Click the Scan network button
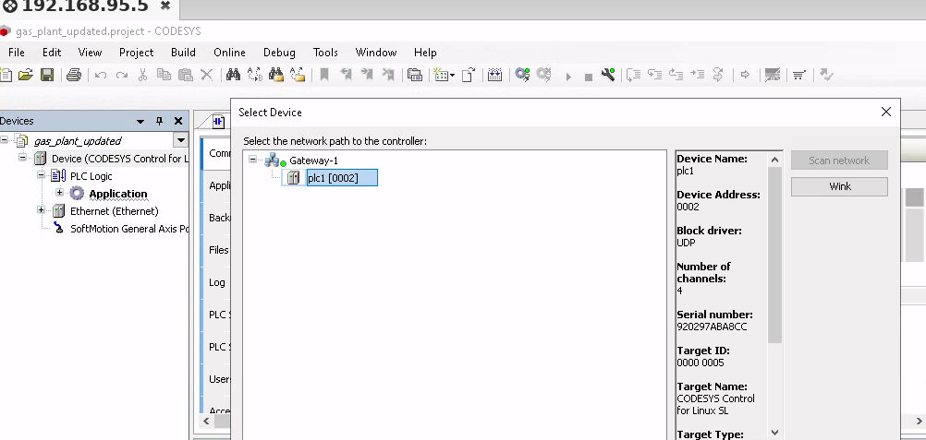This screenshot has height=440, width=926. [839, 161]
